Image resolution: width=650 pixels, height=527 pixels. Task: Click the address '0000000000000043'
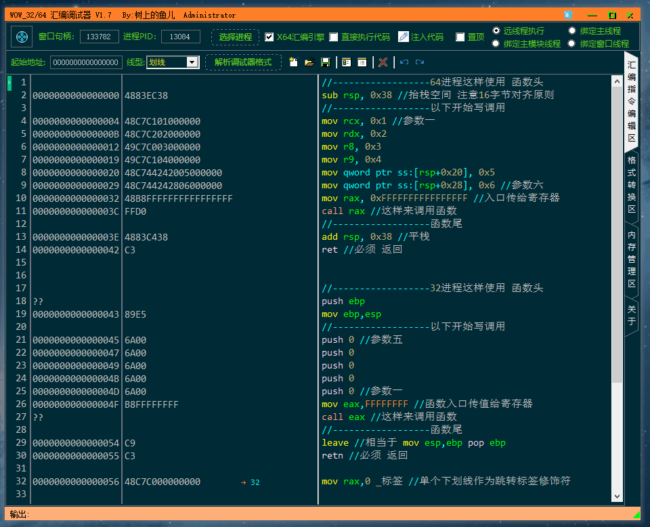pos(76,314)
